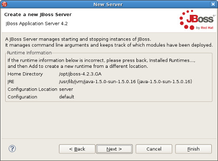Click 'JBoss Application Server 4.2' subtitle
The height and width of the screenshot is (161, 218).
point(36,23)
